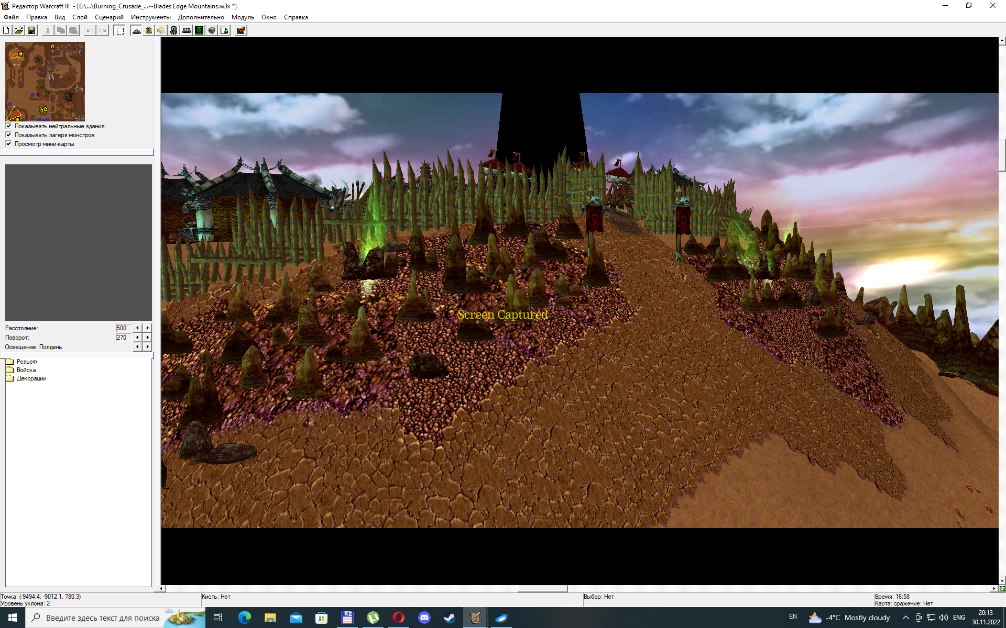Open the Trigger Editor icon
Viewport: 1006px width, 628px height.
[x=149, y=30]
